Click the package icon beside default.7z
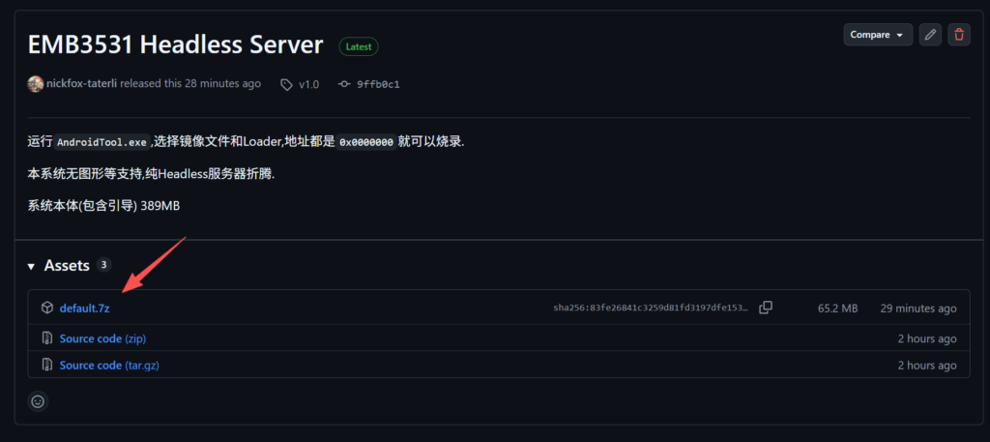 tap(46, 308)
